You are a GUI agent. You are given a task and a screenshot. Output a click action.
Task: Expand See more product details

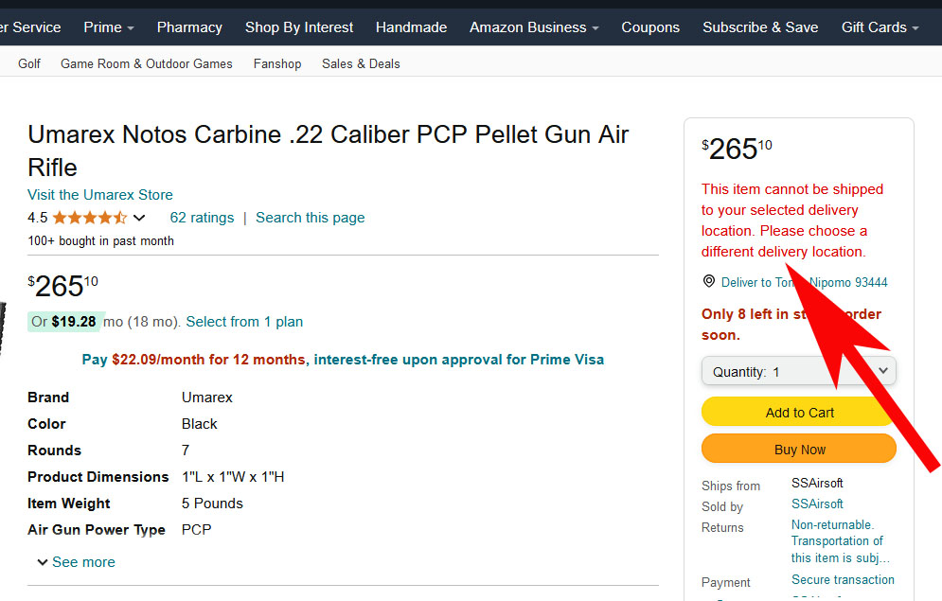pyautogui.click(x=77, y=562)
